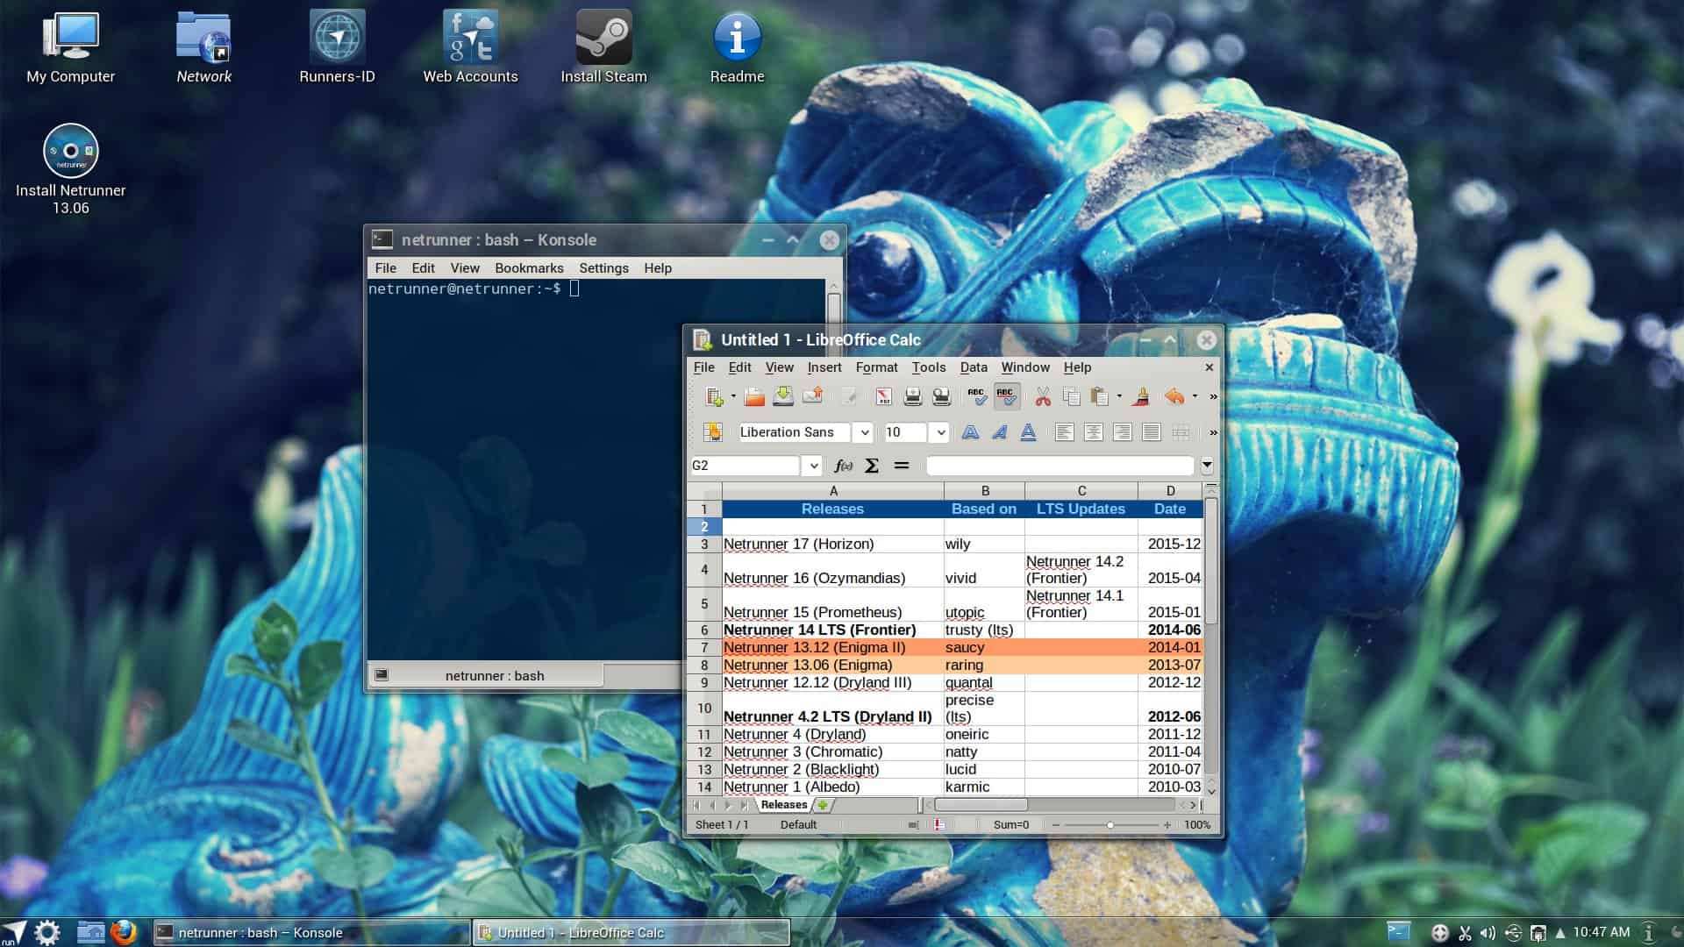Copy the selection in Calc
This screenshot has height=947, width=1684.
[1071, 397]
